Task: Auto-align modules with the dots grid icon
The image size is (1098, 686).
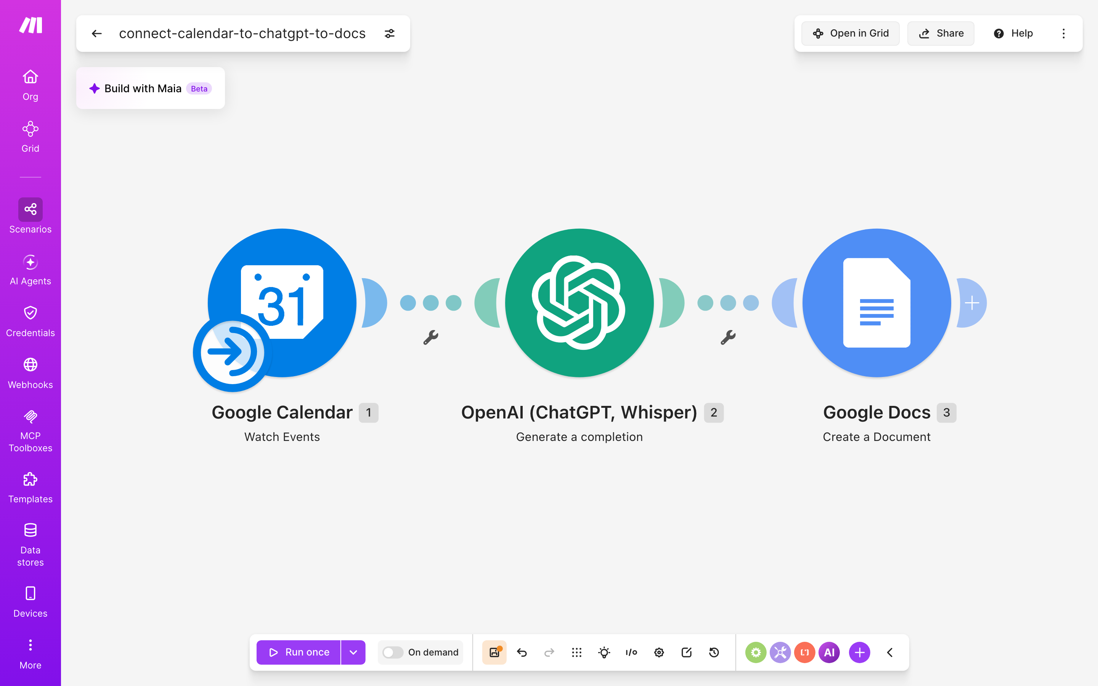Action: (x=577, y=652)
